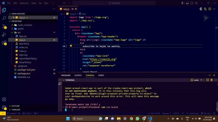Open README.md file

[x=24, y=77]
